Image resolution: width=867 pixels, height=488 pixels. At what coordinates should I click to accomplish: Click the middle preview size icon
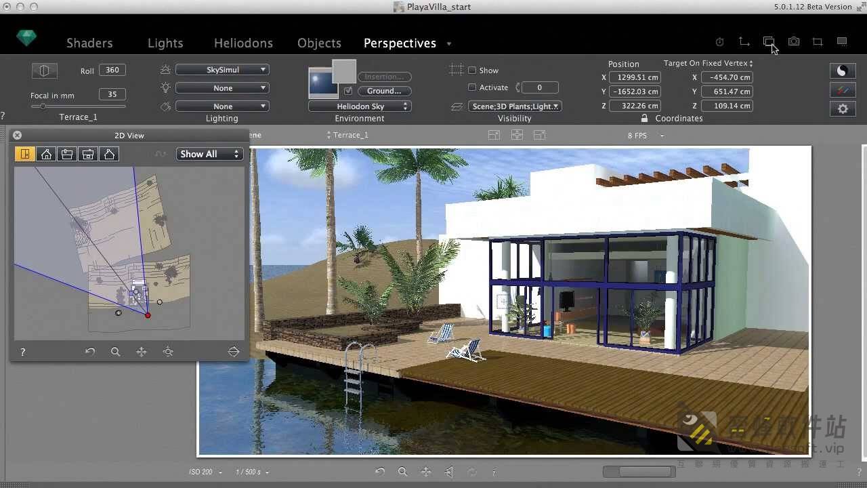point(517,135)
